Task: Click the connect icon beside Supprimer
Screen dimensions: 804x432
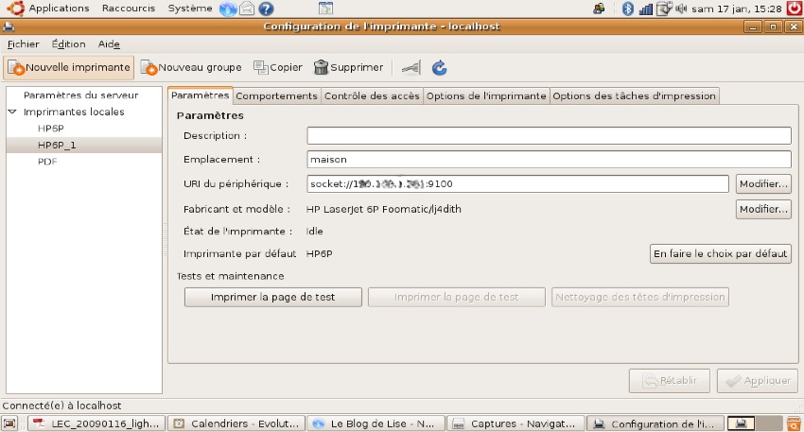Action: [410, 68]
